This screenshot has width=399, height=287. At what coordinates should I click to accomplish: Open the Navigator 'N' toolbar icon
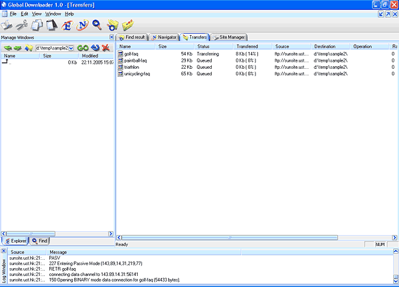coord(83,25)
